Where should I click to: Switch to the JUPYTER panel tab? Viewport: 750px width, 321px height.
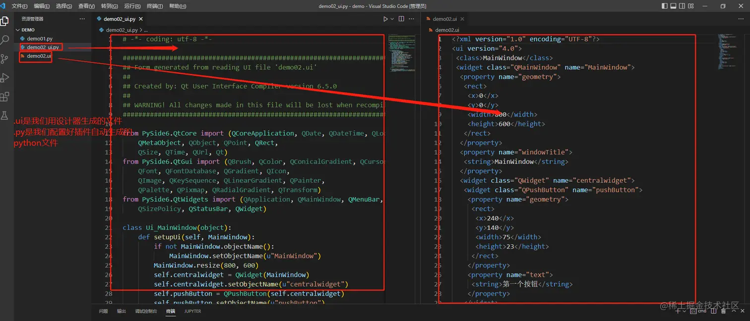point(192,312)
